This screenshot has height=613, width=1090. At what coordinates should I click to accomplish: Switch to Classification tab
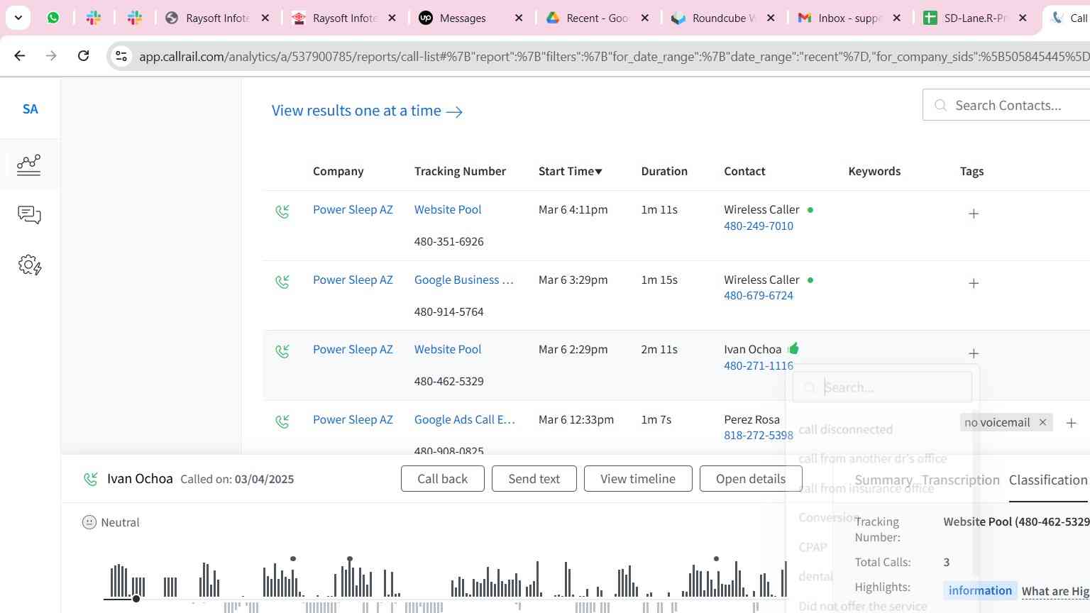click(x=1048, y=480)
